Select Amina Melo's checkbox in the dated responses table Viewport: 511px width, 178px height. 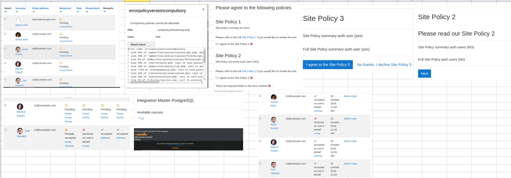click(260, 96)
